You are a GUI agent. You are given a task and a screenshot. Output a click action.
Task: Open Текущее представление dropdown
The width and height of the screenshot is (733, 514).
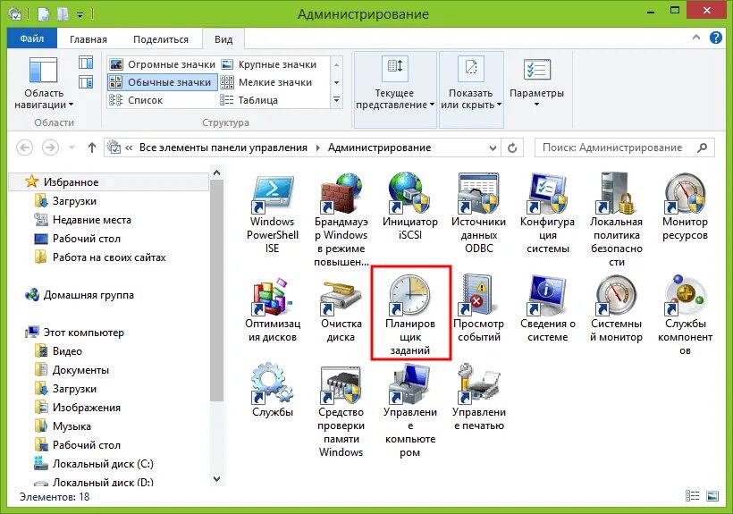pyautogui.click(x=395, y=88)
